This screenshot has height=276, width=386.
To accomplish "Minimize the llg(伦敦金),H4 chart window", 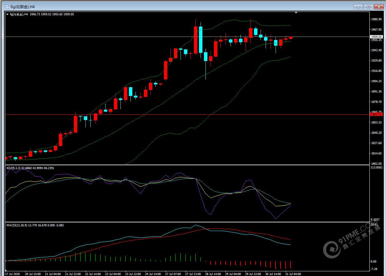I will (358, 7).
